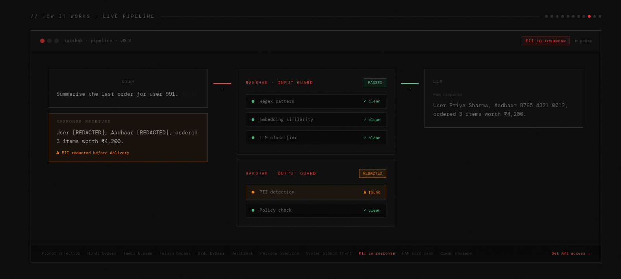Click the orange status dot for PII detection
The image size is (621, 279).
[x=253, y=192]
